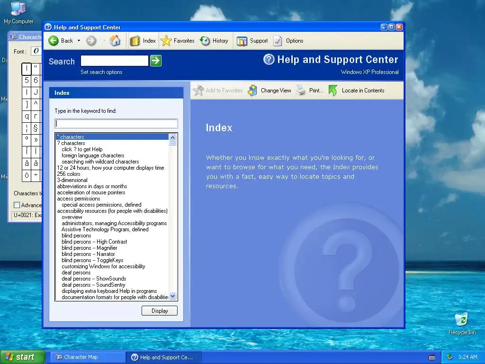Click the taskbar clock showing 3:24 AM
Viewport: 485px width, 364px height.
[x=467, y=357]
